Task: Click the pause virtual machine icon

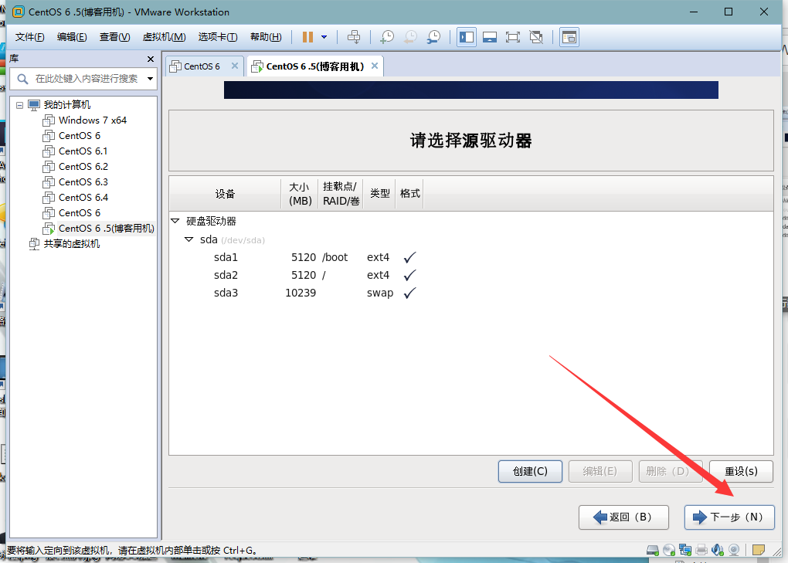Action: coord(307,37)
